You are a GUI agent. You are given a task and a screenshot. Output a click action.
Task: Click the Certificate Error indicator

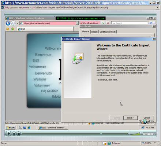[x=90, y=23]
